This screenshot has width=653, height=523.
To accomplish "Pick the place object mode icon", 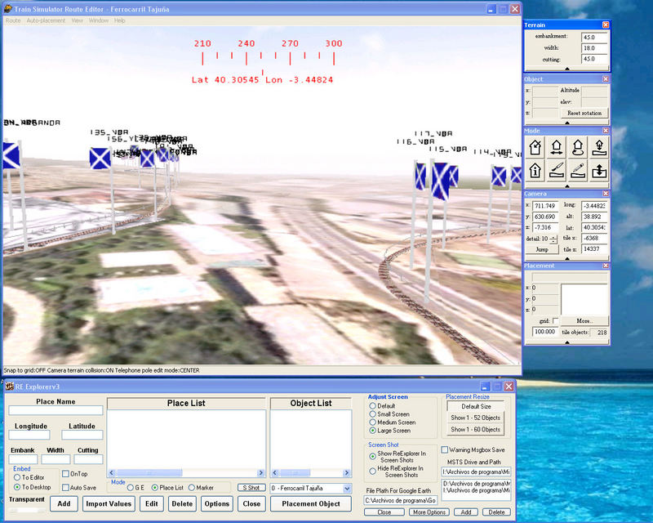I will click(598, 148).
